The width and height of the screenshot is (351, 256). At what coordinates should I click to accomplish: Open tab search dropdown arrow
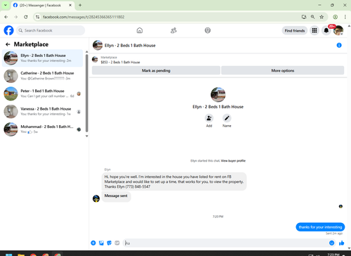click(x=6, y=5)
